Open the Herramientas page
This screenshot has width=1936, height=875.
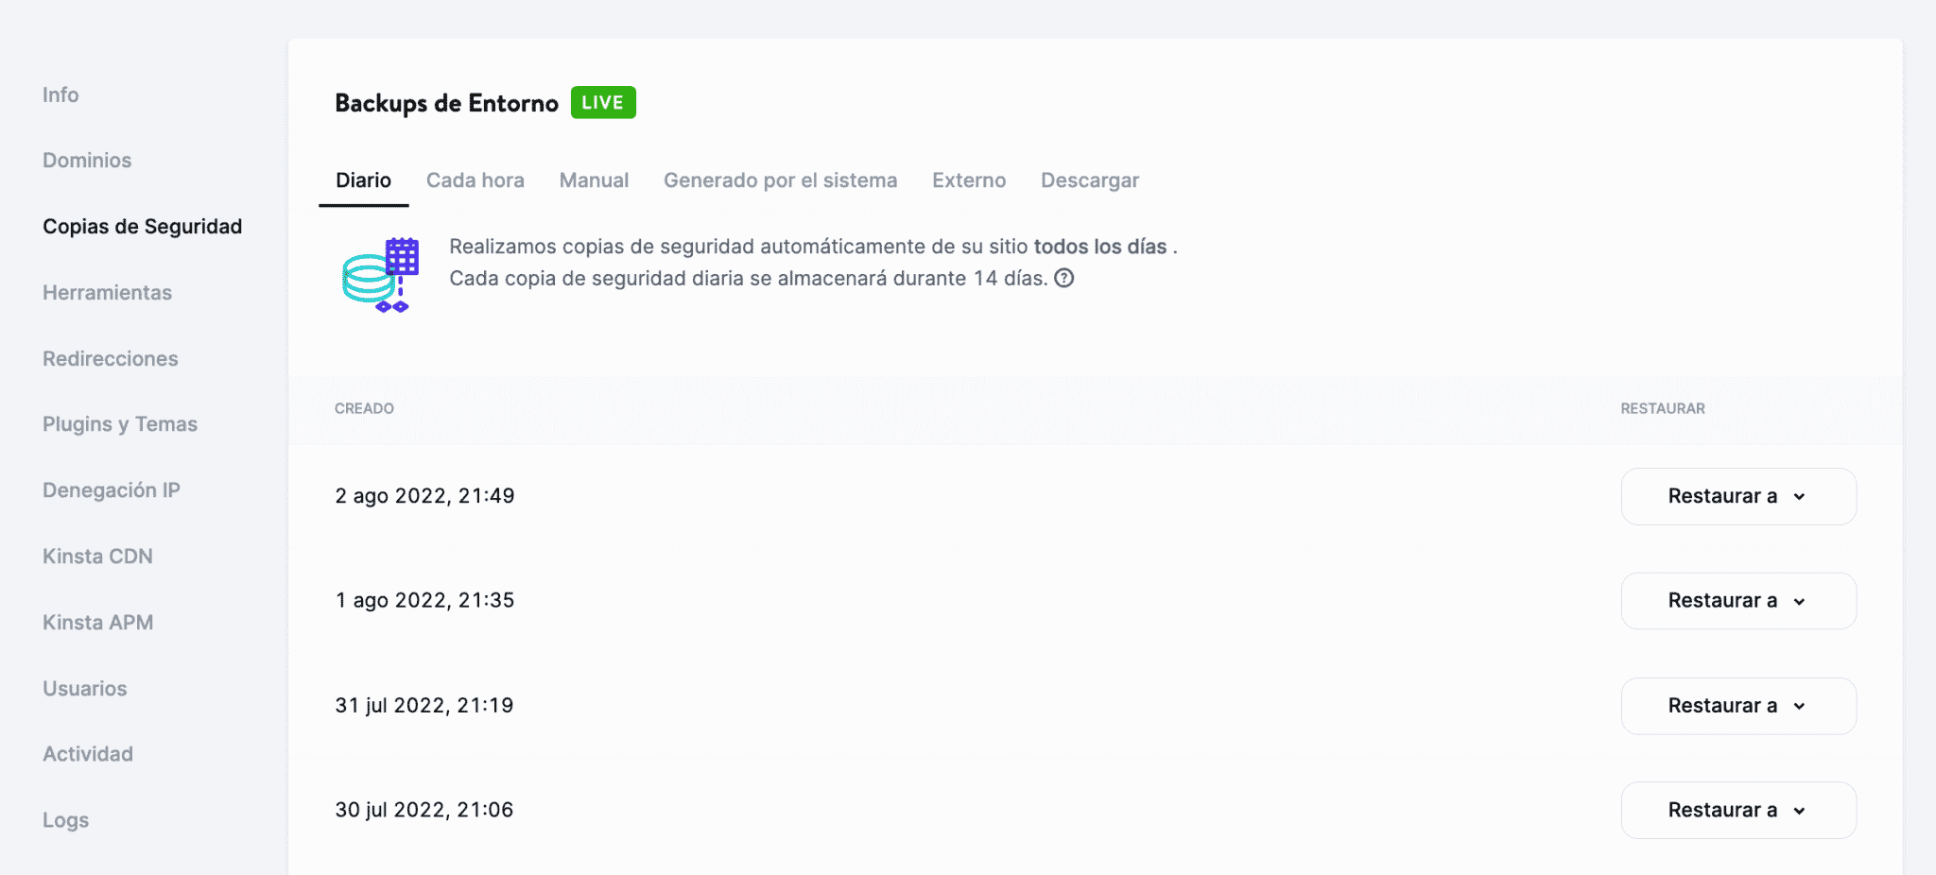coord(107,292)
